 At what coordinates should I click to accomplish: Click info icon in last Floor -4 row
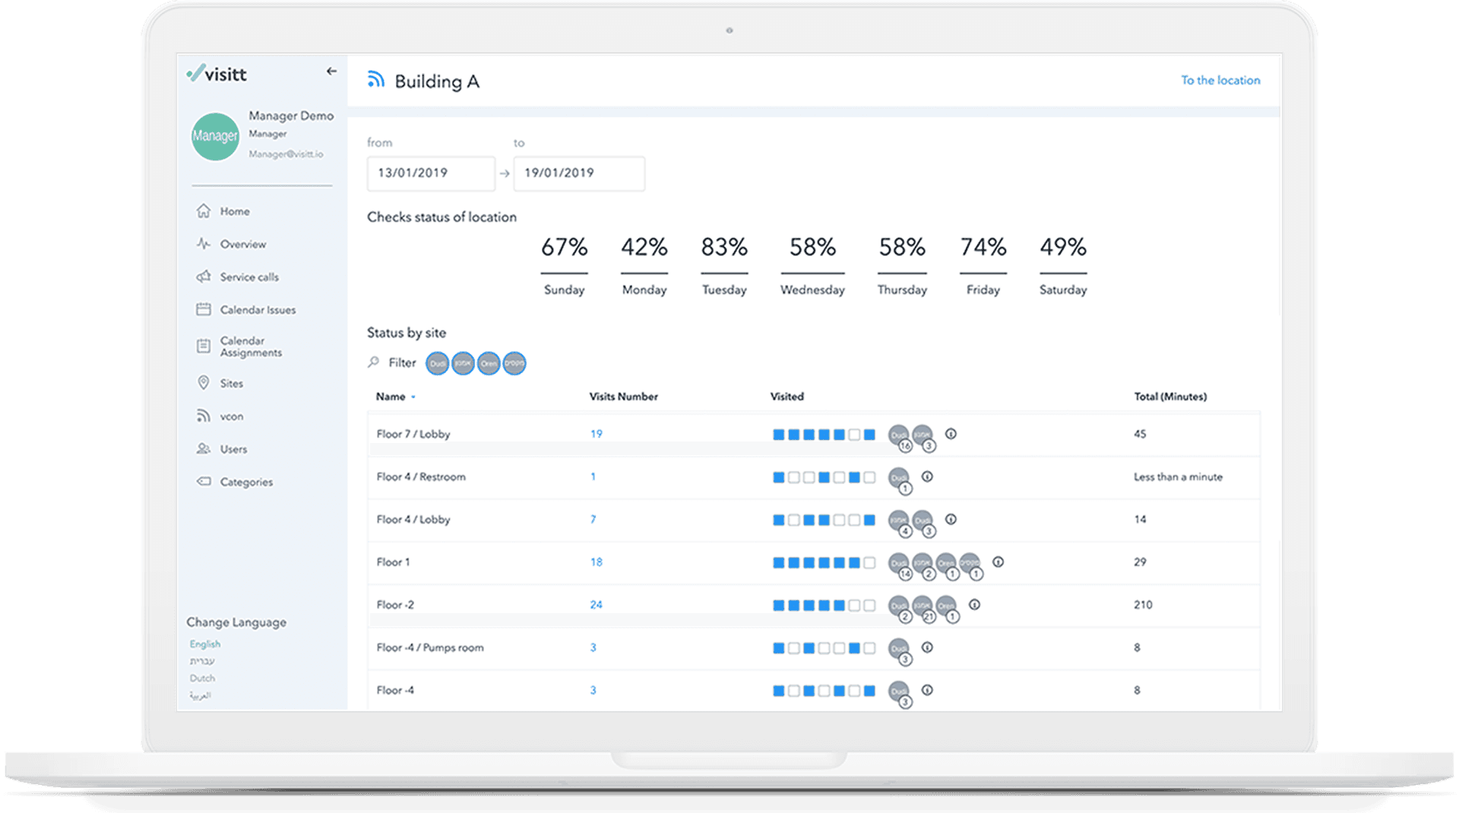pos(927,690)
